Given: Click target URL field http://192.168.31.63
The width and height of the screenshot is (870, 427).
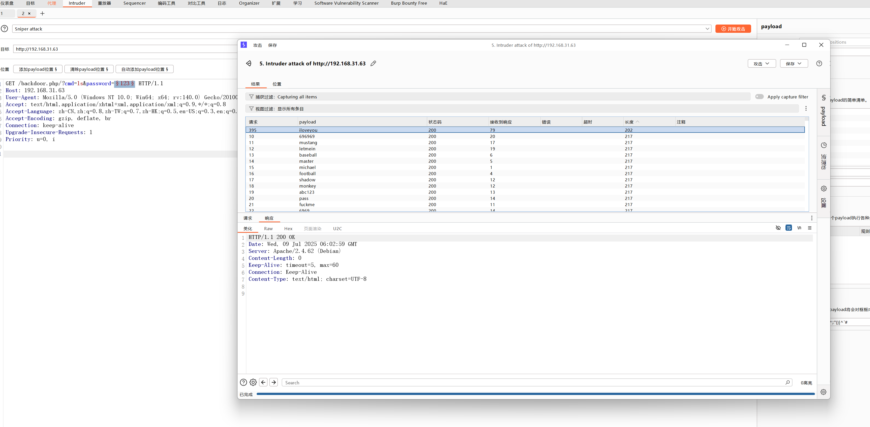Looking at the screenshot, I should (125, 49).
